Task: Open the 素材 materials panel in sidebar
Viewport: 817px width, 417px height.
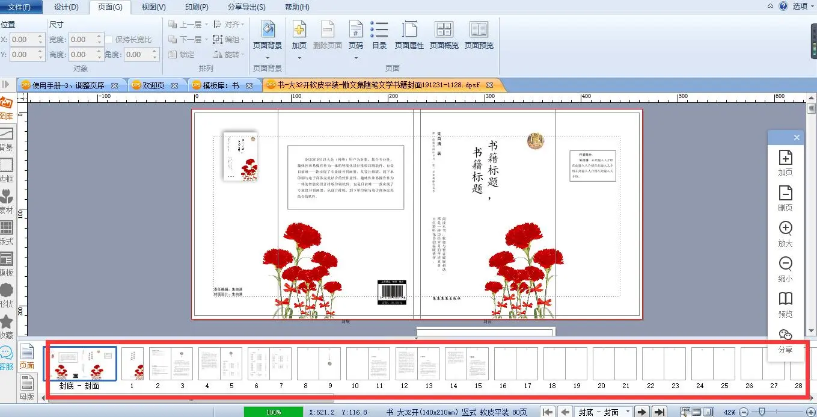Action: click(7, 201)
